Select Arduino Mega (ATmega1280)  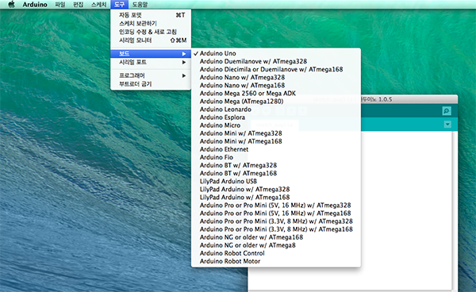pos(276,102)
